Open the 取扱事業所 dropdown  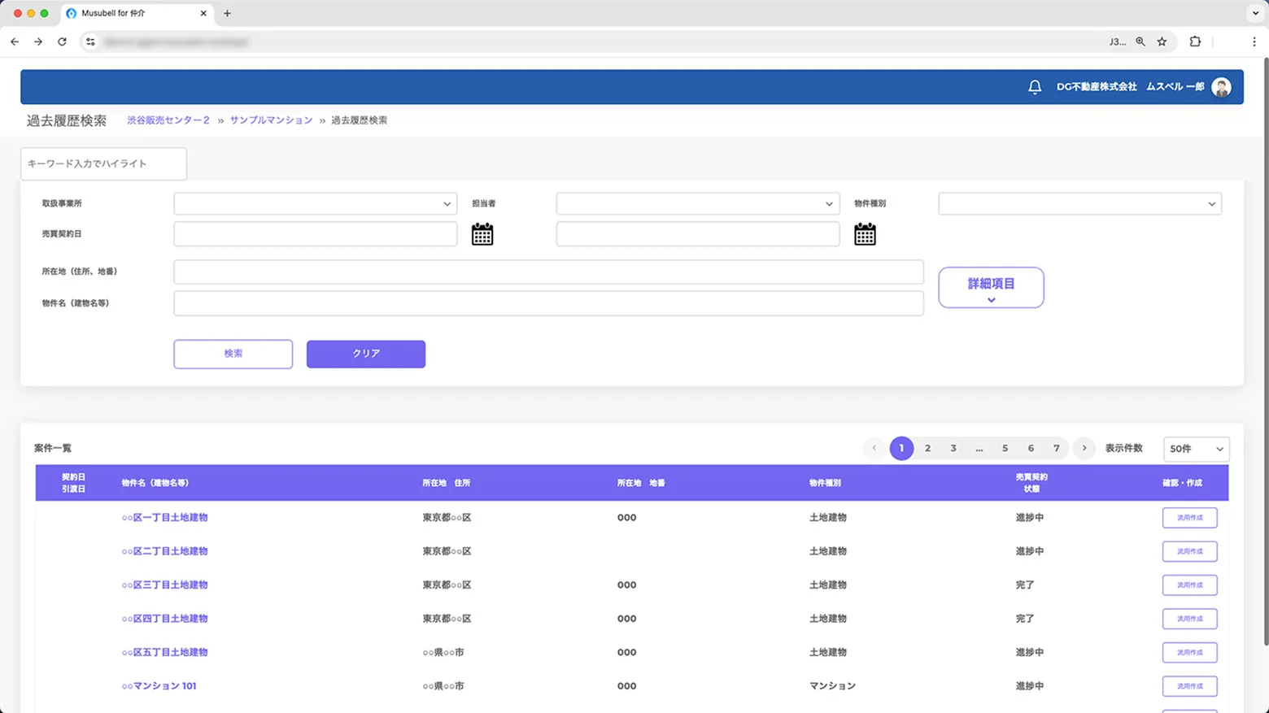(x=315, y=204)
